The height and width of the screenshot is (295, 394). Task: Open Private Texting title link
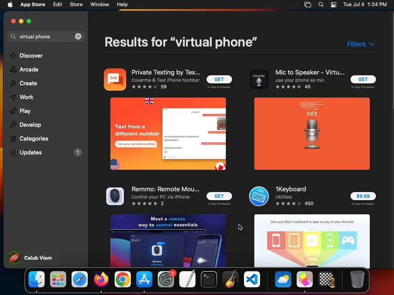[166, 72]
